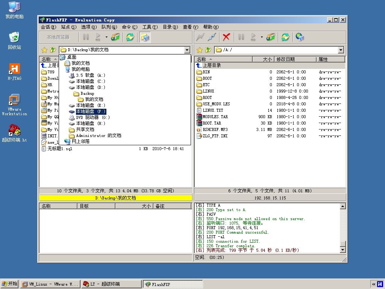The image size is (385, 289).
Task: Click the right pane play queue icon
Action: coord(253,37)
